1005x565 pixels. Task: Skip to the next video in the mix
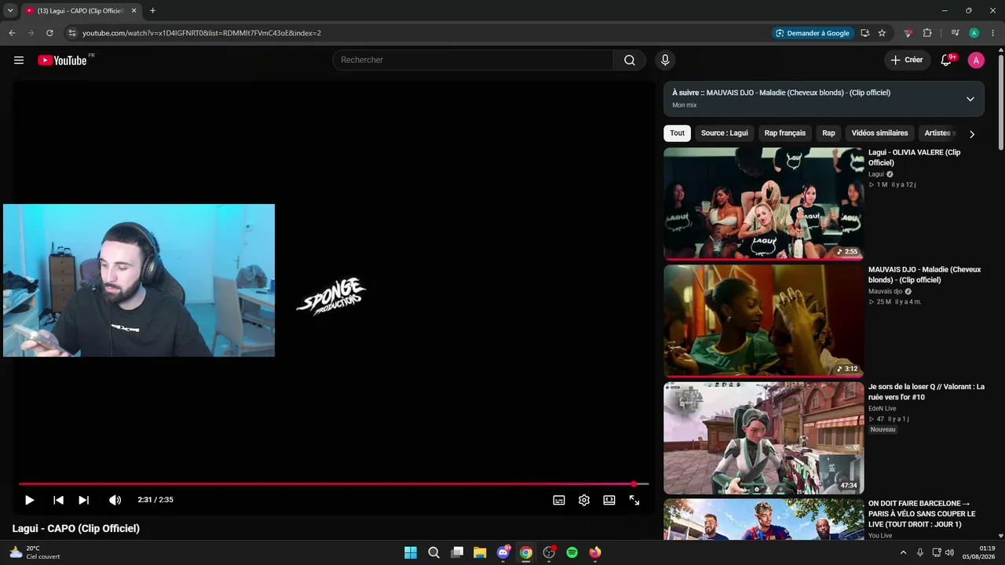pyautogui.click(x=84, y=500)
